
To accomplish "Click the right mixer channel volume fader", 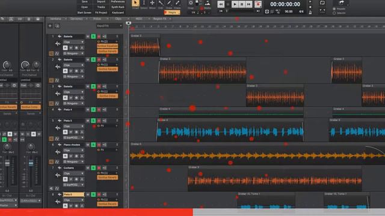I will (31, 163).
